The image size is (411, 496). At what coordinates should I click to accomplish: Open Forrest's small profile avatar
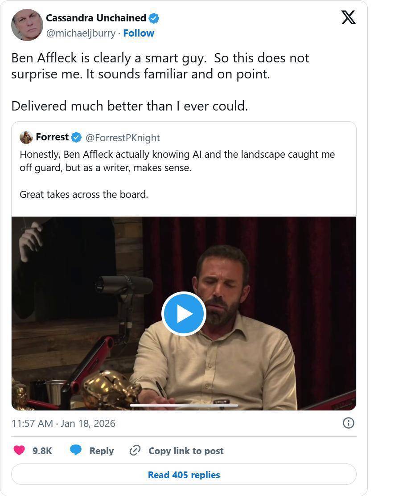(26, 137)
